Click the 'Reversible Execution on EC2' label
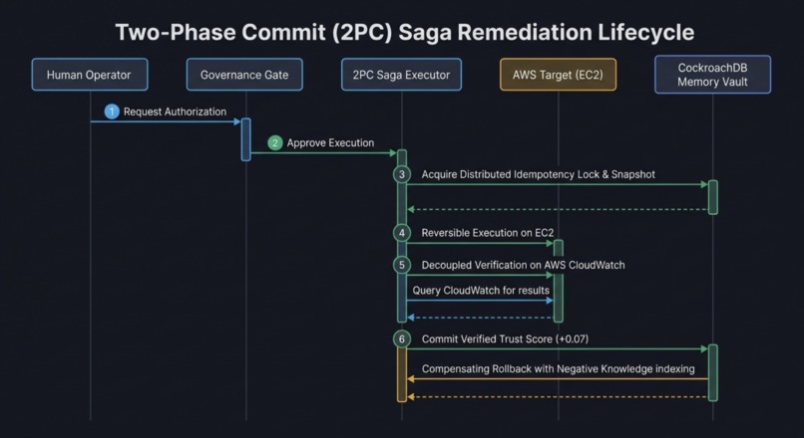Image resolution: width=804 pixels, height=438 pixels. pyautogui.click(x=488, y=233)
